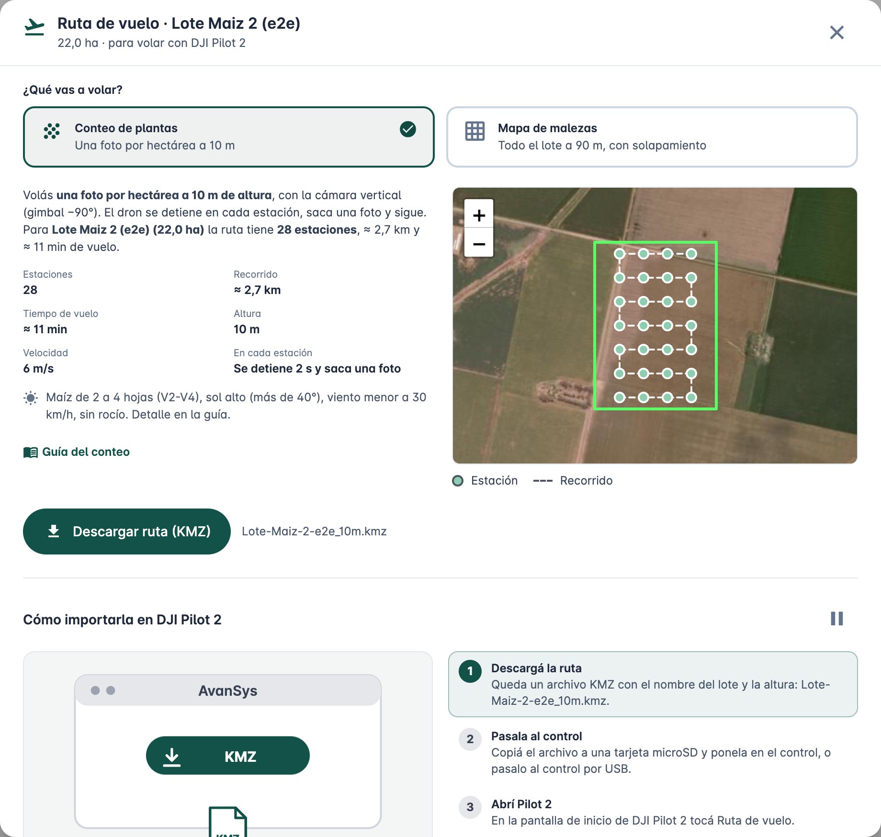Click the number 2 badge of Pasala al control
Screen dimensions: 881x837
470,739
